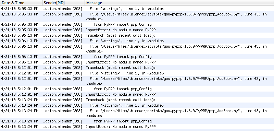Click the sender cell of the 5:06:13 Traceback row
The width and height of the screenshot is (274, 131).
[63, 35]
